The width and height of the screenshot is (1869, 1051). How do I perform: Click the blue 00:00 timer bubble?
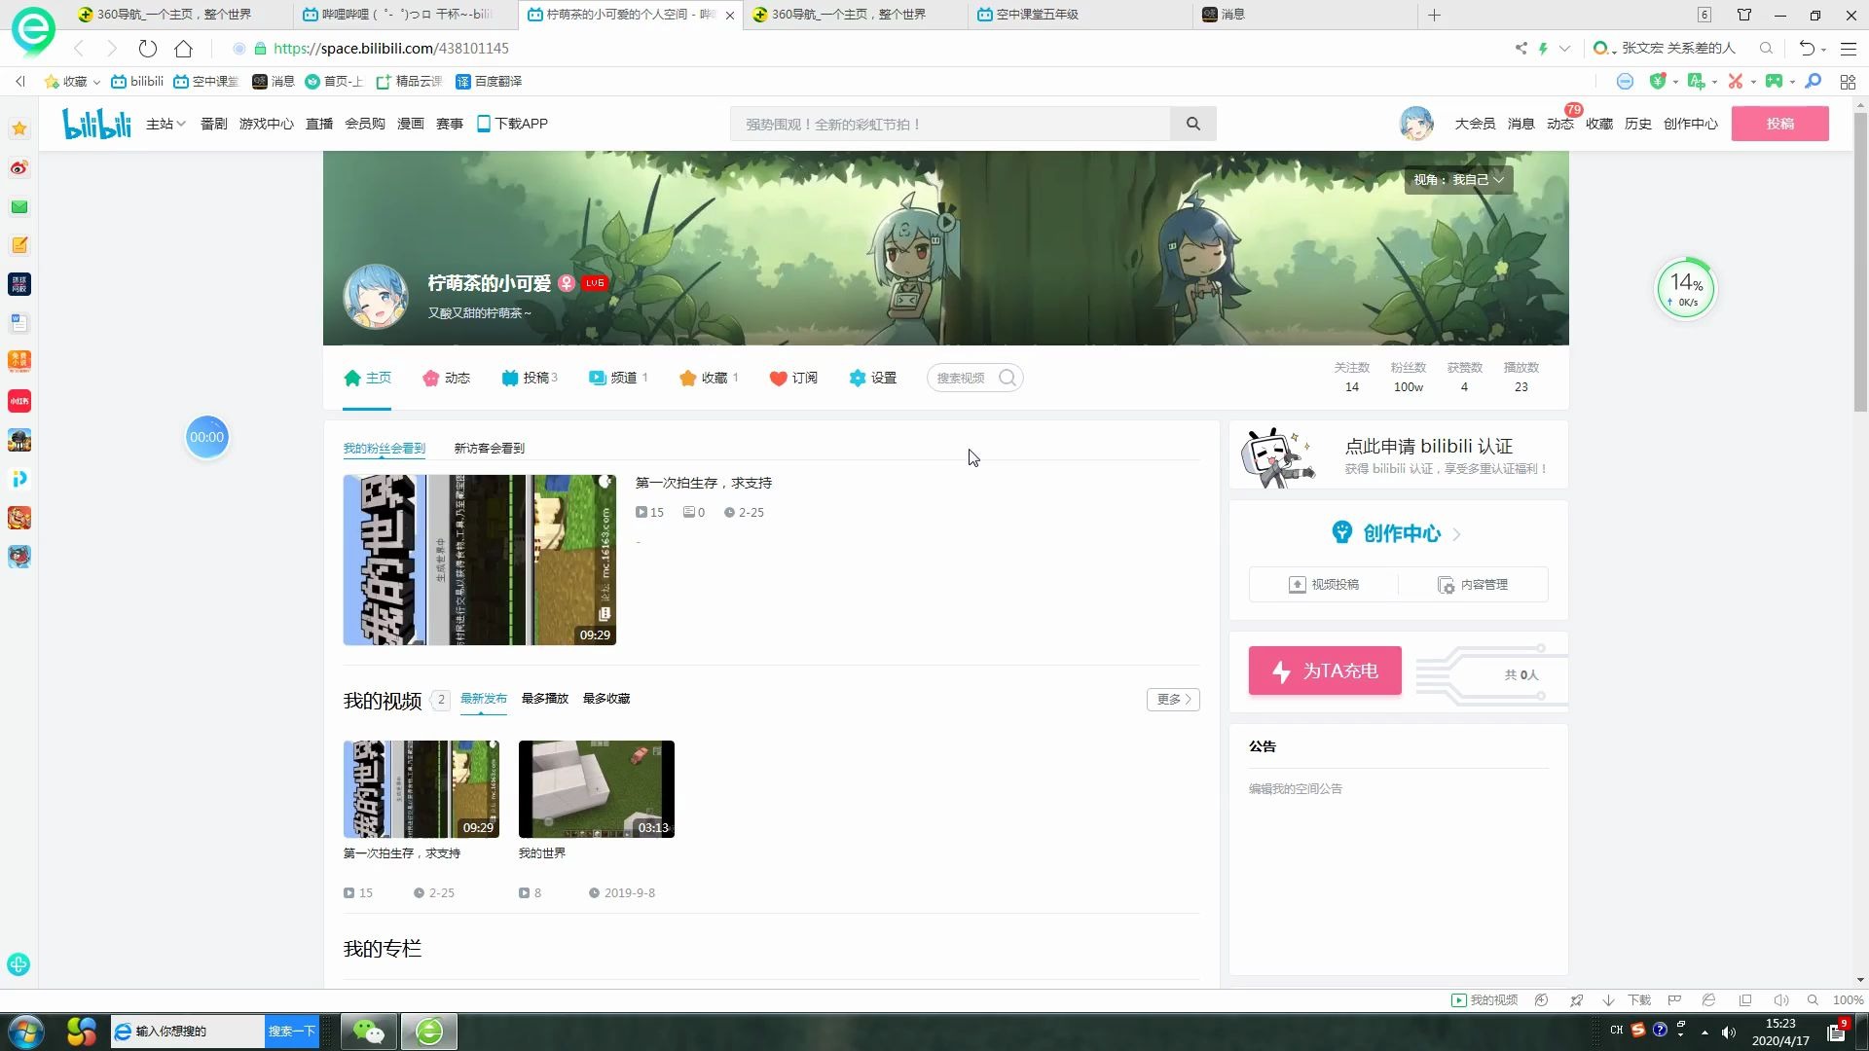click(x=206, y=437)
